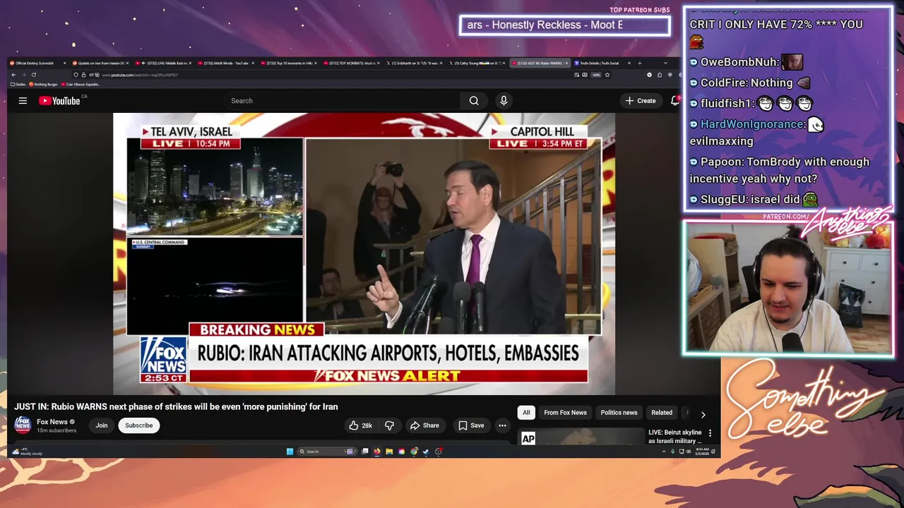Open the browser zoom level indicator
904x508 pixels.
(596, 75)
